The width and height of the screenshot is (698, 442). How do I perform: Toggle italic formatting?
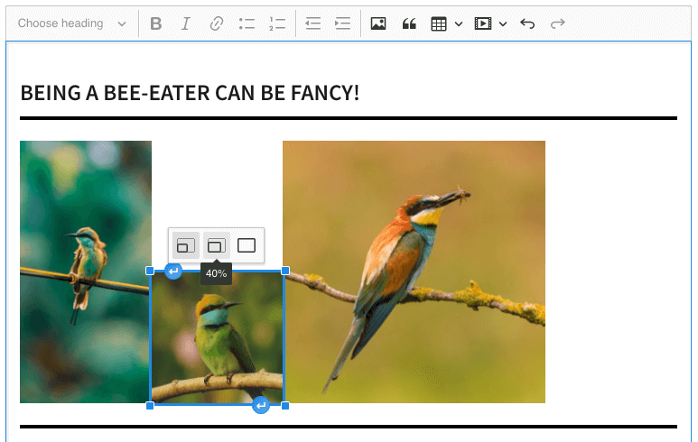186,23
